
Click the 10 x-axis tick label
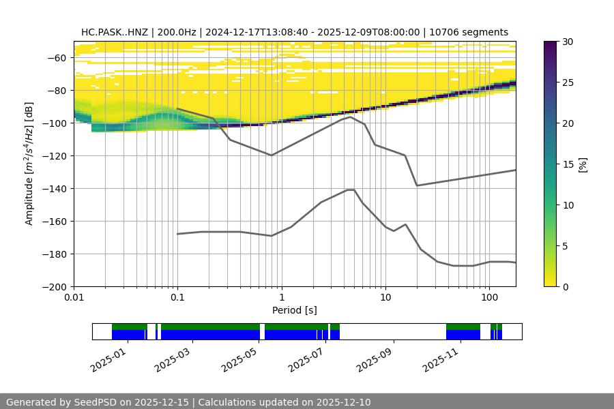click(x=385, y=297)
